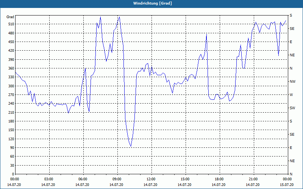This screenshot has height=189, width=303.
Task: Click the 09:00 time axis label
Action: coord(116,179)
